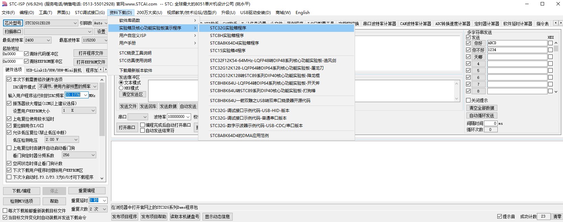Open the 文件(F) menu
The width and height of the screenshot is (563, 222).
pos(8,13)
